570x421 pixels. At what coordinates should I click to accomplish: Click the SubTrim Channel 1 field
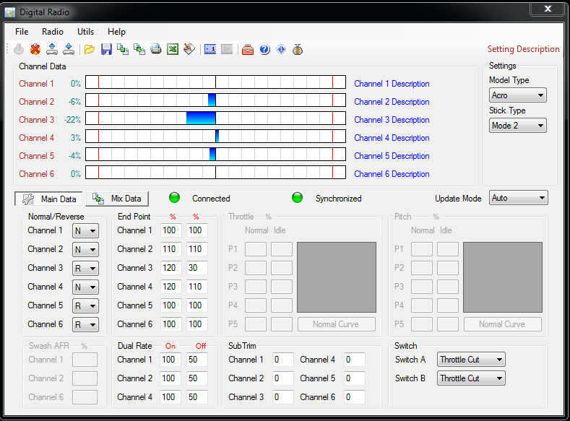[282, 360]
